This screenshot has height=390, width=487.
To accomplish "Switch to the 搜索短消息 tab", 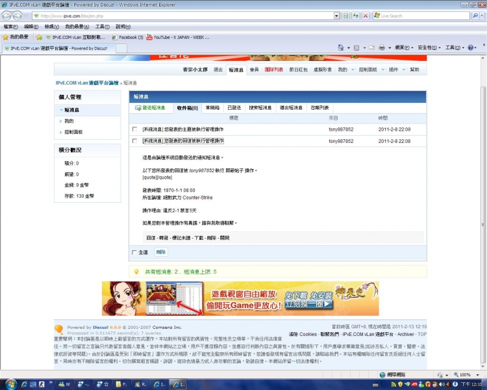I will 260,108.
